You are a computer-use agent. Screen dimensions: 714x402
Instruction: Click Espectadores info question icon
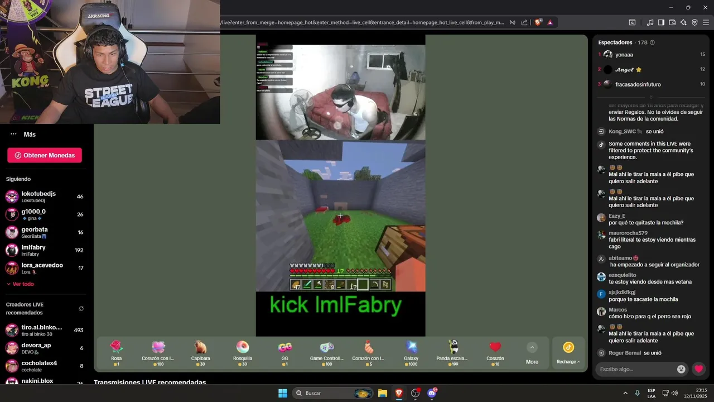pos(653,42)
